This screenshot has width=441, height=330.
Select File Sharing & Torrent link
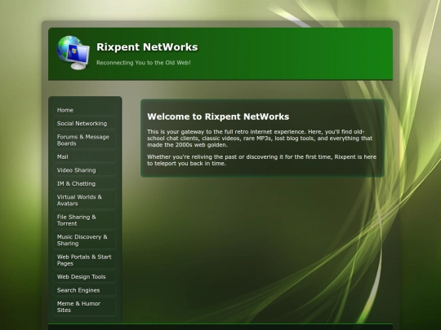coord(85,220)
